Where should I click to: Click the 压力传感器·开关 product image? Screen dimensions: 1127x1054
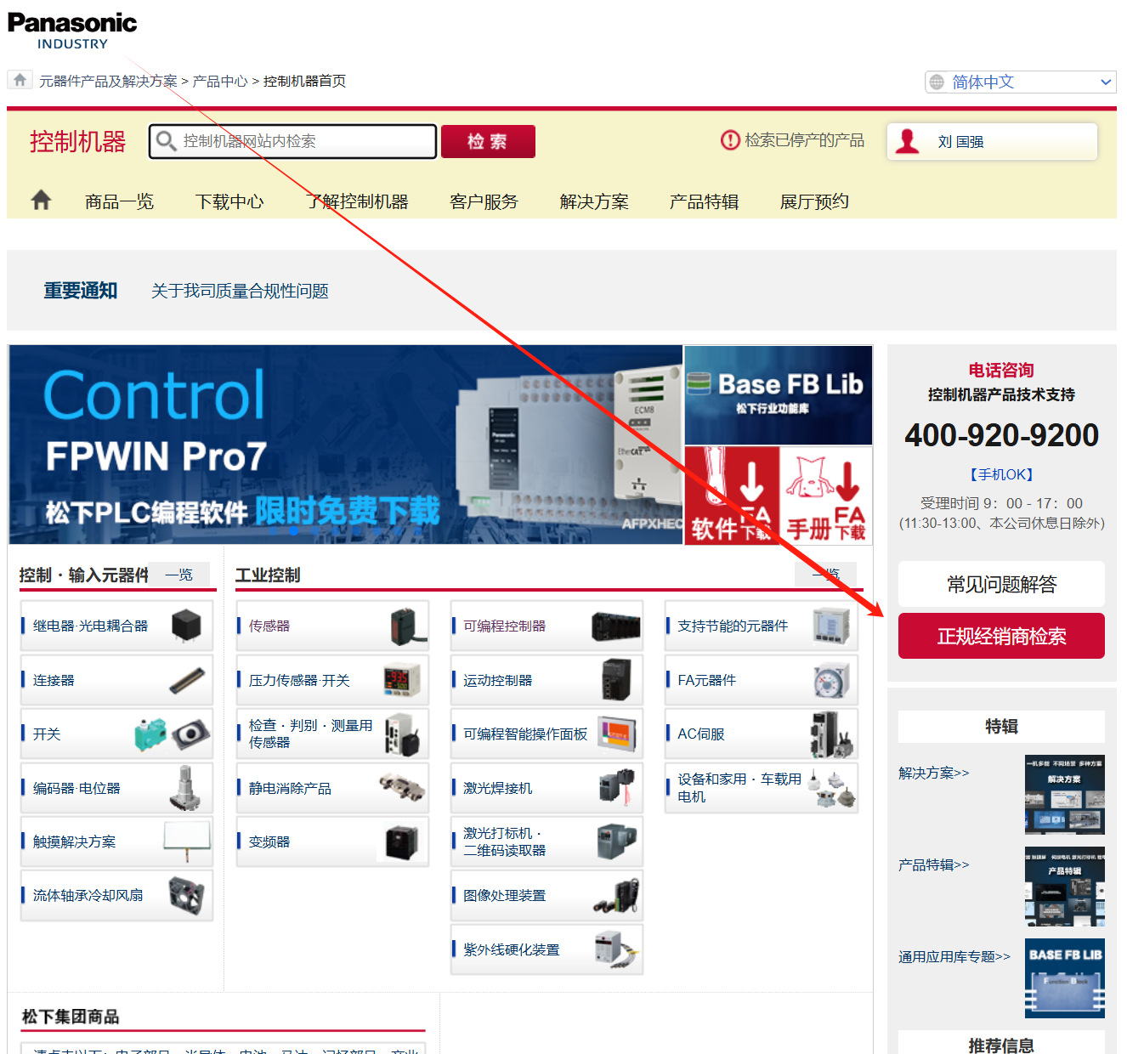[401, 680]
